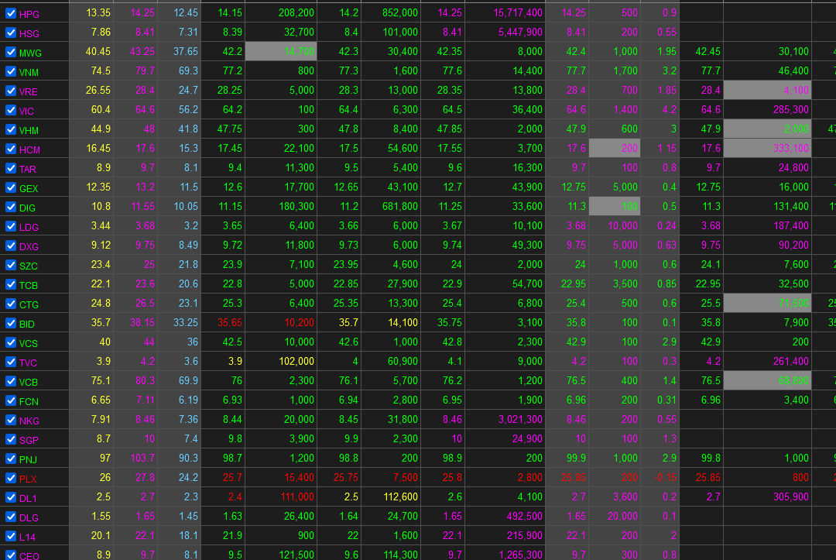Click the PNJ ticker symbol
This screenshot has width=836, height=560.
[29, 460]
